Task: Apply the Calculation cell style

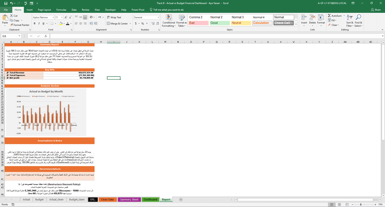Action: click(x=262, y=23)
